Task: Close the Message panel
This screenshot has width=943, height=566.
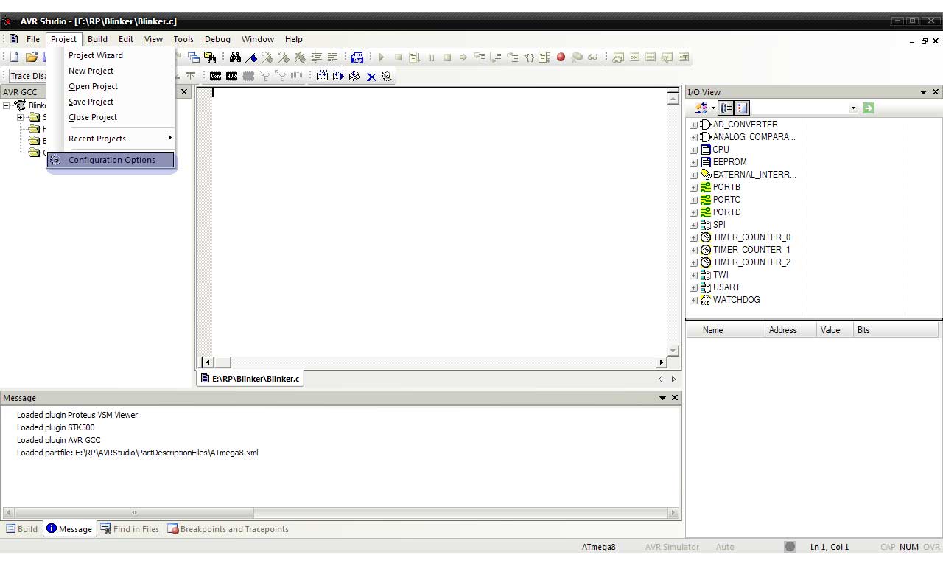Action: (675, 398)
